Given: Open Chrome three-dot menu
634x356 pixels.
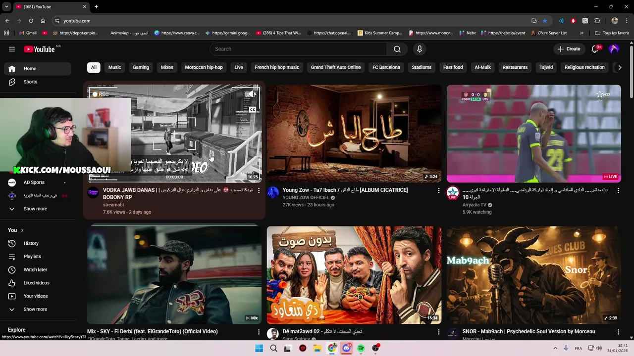Looking at the screenshot, I should coord(627,21).
